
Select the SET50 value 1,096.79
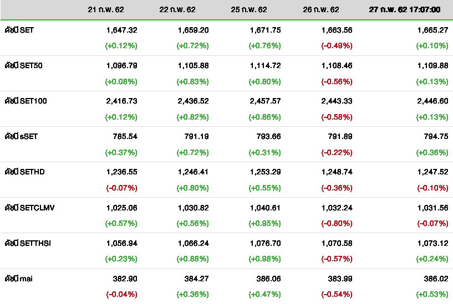pyautogui.click(x=121, y=65)
